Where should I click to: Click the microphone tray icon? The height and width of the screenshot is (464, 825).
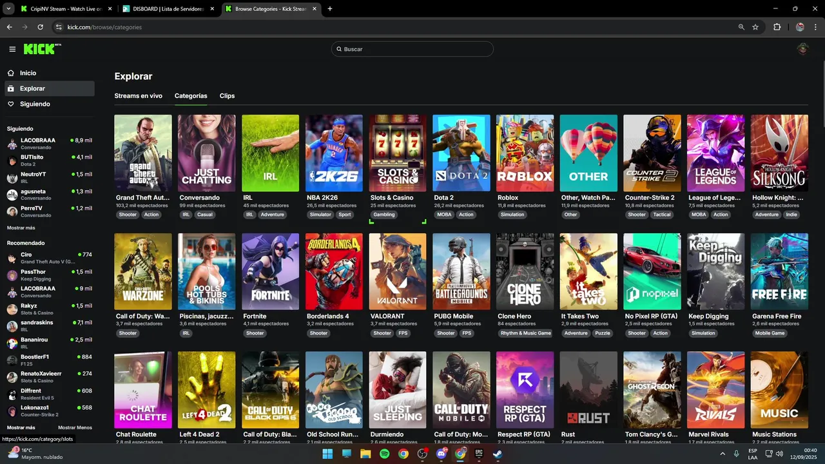pyautogui.click(x=736, y=454)
